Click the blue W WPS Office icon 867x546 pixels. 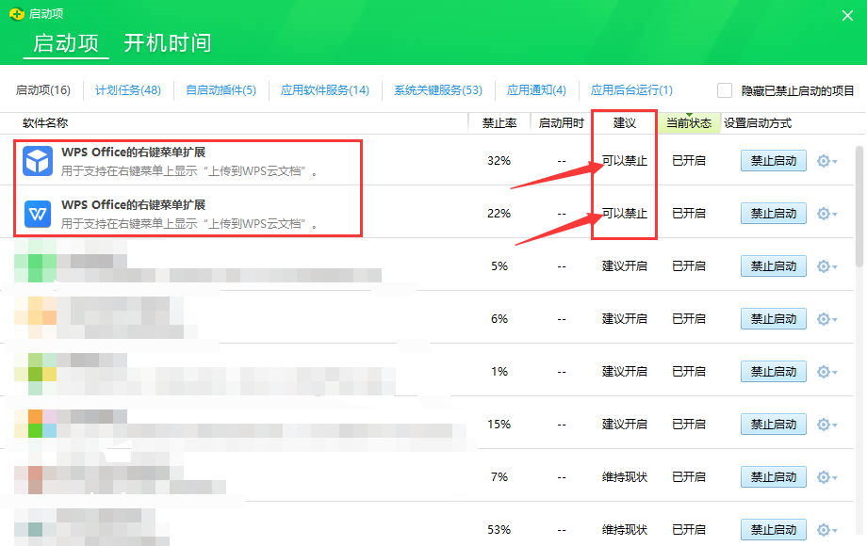(x=38, y=214)
